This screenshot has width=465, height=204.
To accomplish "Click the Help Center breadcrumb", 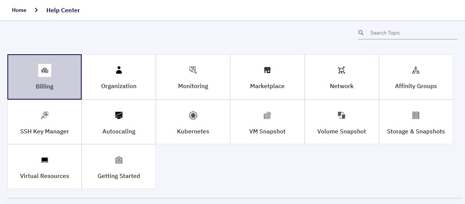I will click(x=63, y=10).
